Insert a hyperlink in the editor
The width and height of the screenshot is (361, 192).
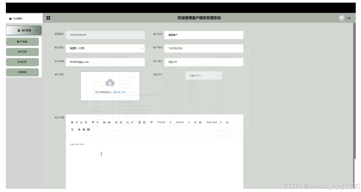tap(79, 129)
